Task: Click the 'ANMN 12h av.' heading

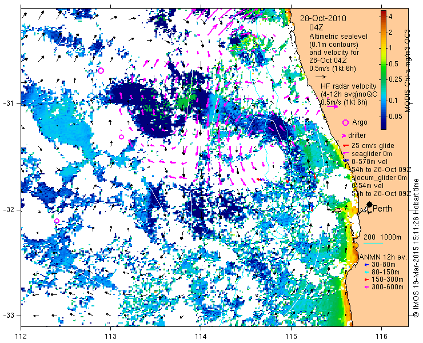Action: (383, 257)
